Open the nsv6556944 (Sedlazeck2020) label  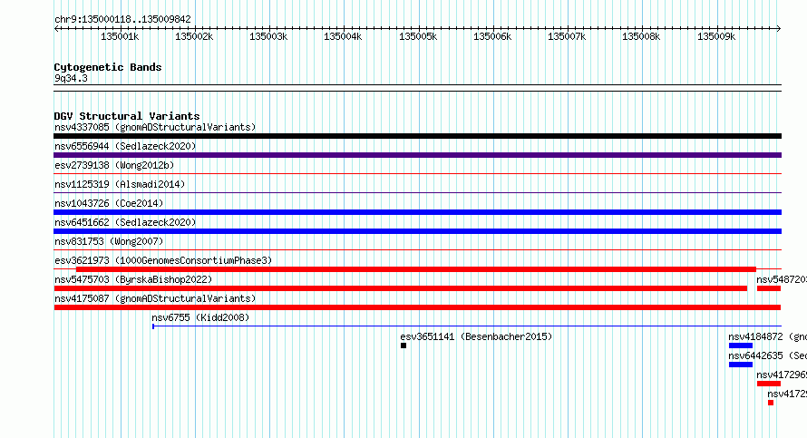[x=125, y=146]
